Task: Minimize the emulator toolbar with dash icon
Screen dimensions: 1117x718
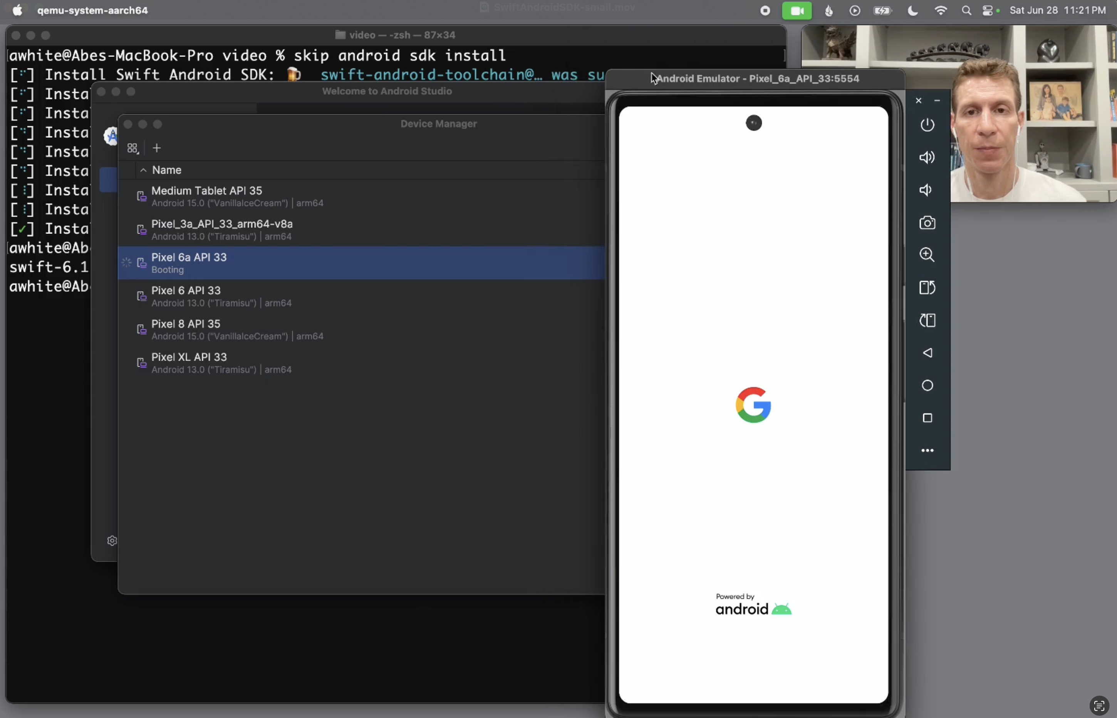Action: click(937, 101)
